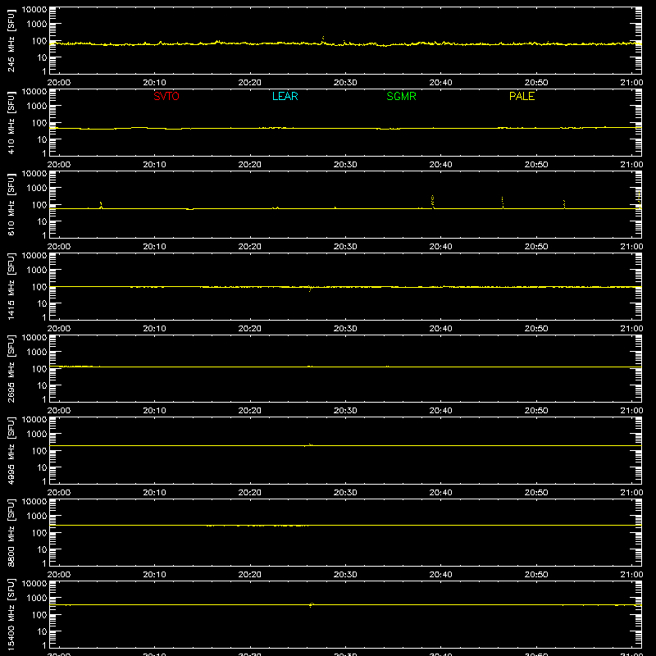Click 20:40 label under the 4995 MHz panel

[x=440, y=493]
